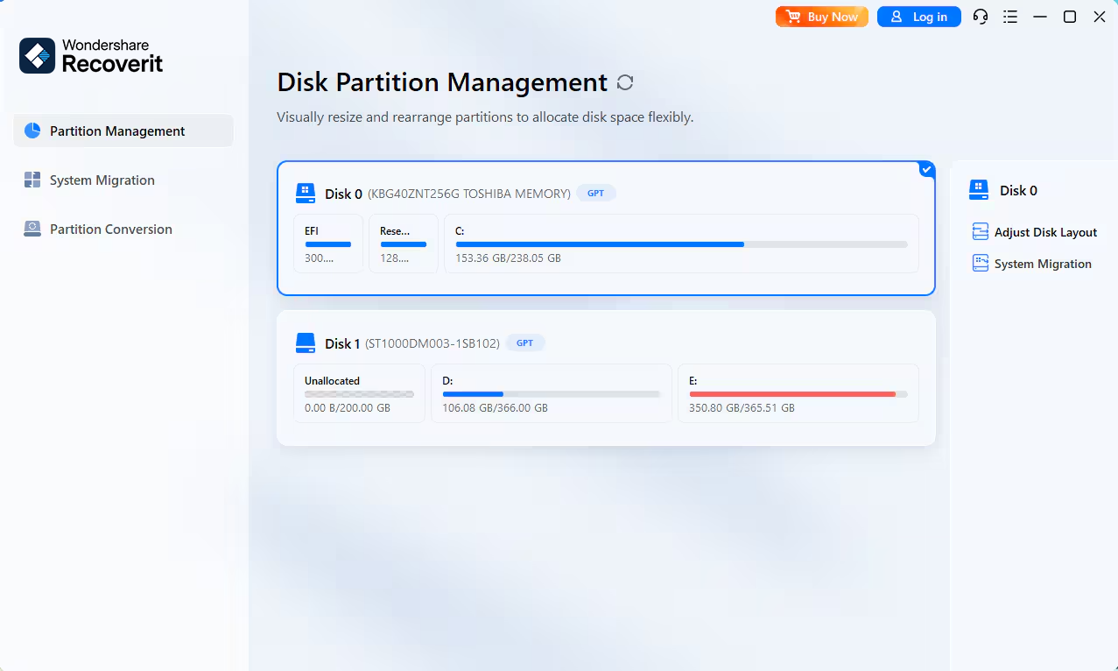Click the Disk 0 GPT badge
The image size is (1118, 671).
596,194
